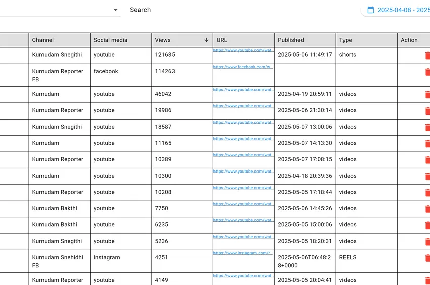Select published date 2025-05-06 11:49:17
This screenshot has width=430, height=285.
point(305,54)
